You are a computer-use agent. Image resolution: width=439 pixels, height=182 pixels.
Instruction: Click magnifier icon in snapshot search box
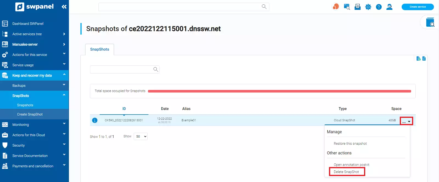pos(156,69)
